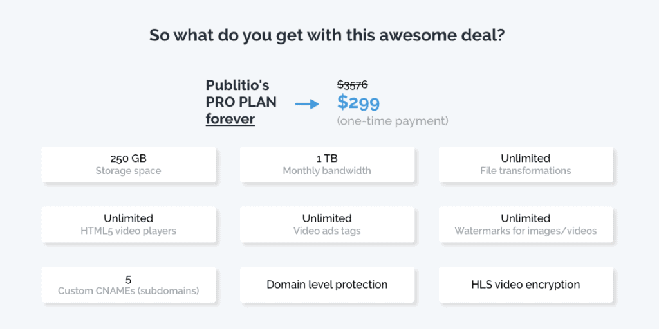Viewport: 659px width, 329px height.
Task: Click the crossed-out $3576 price
Action: click(353, 84)
